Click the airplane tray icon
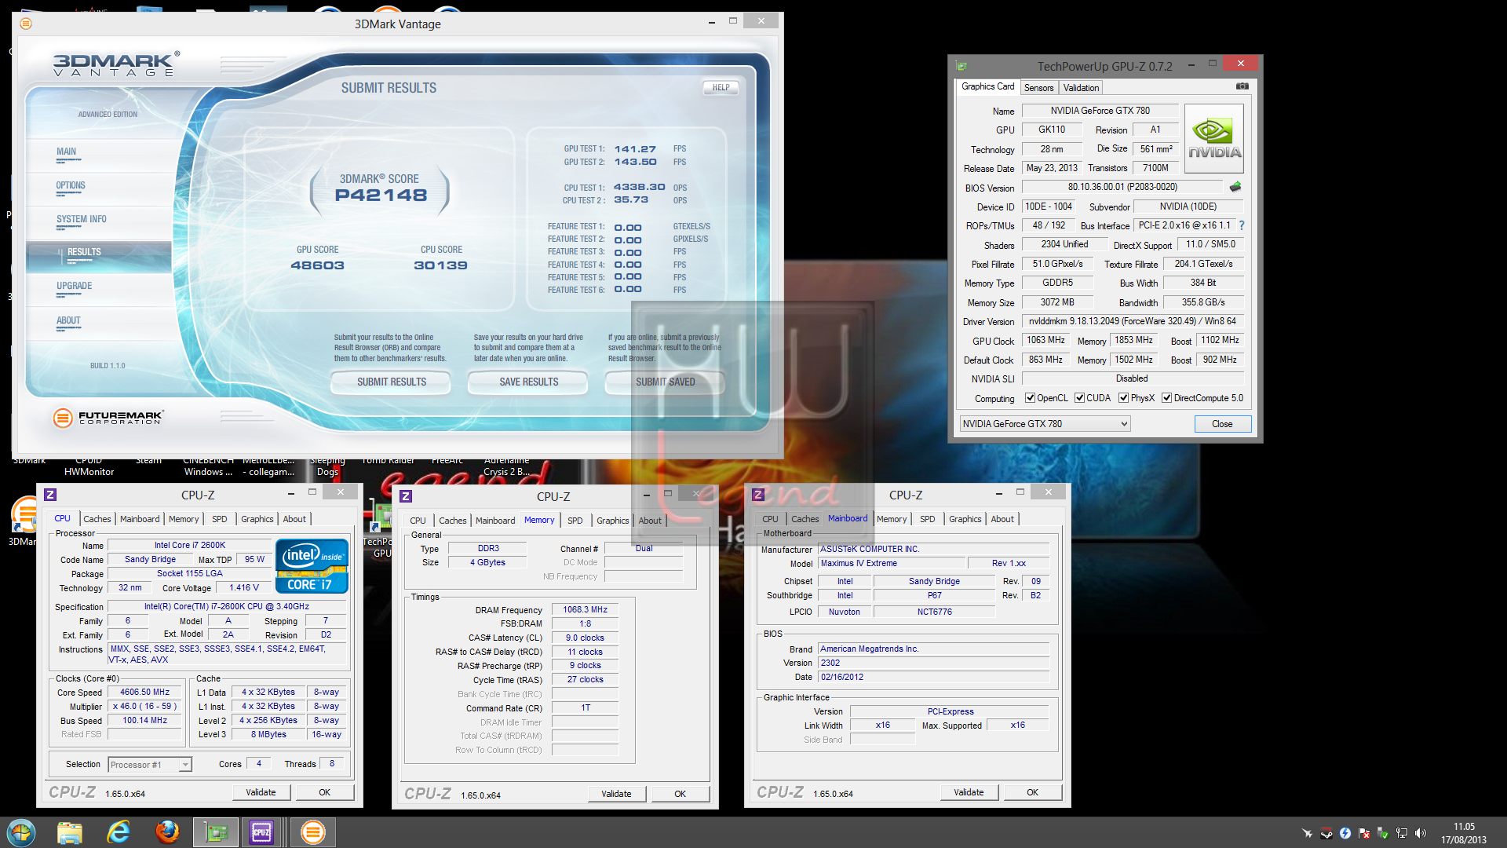Image resolution: width=1507 pixels, height=848 pixels. pyautogui.click(x=1308, y=833)
